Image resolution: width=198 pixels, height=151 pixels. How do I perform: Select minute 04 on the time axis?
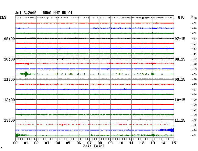58,143
